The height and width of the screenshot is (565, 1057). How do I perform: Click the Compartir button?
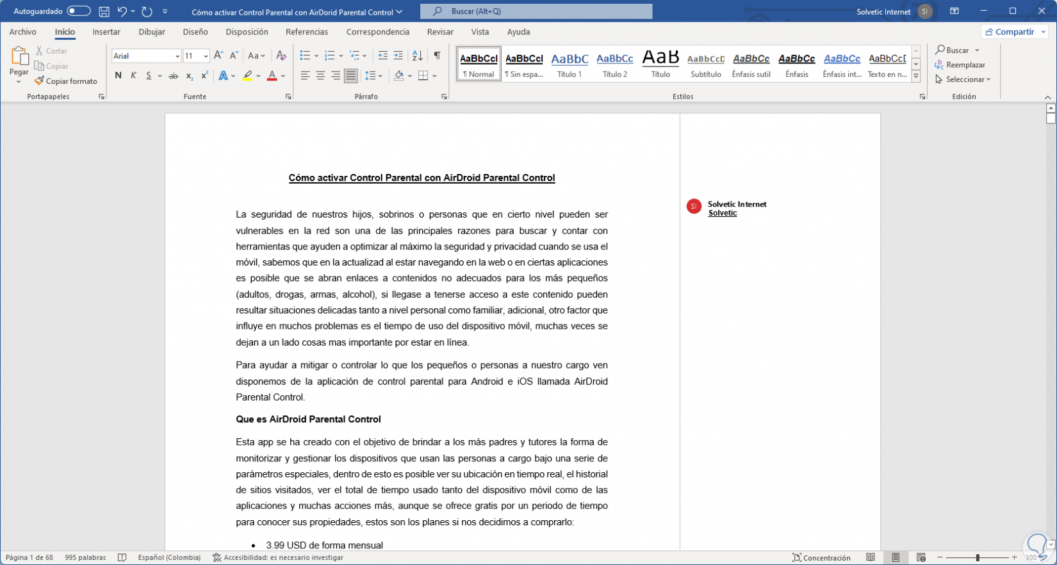(1010, 31)
